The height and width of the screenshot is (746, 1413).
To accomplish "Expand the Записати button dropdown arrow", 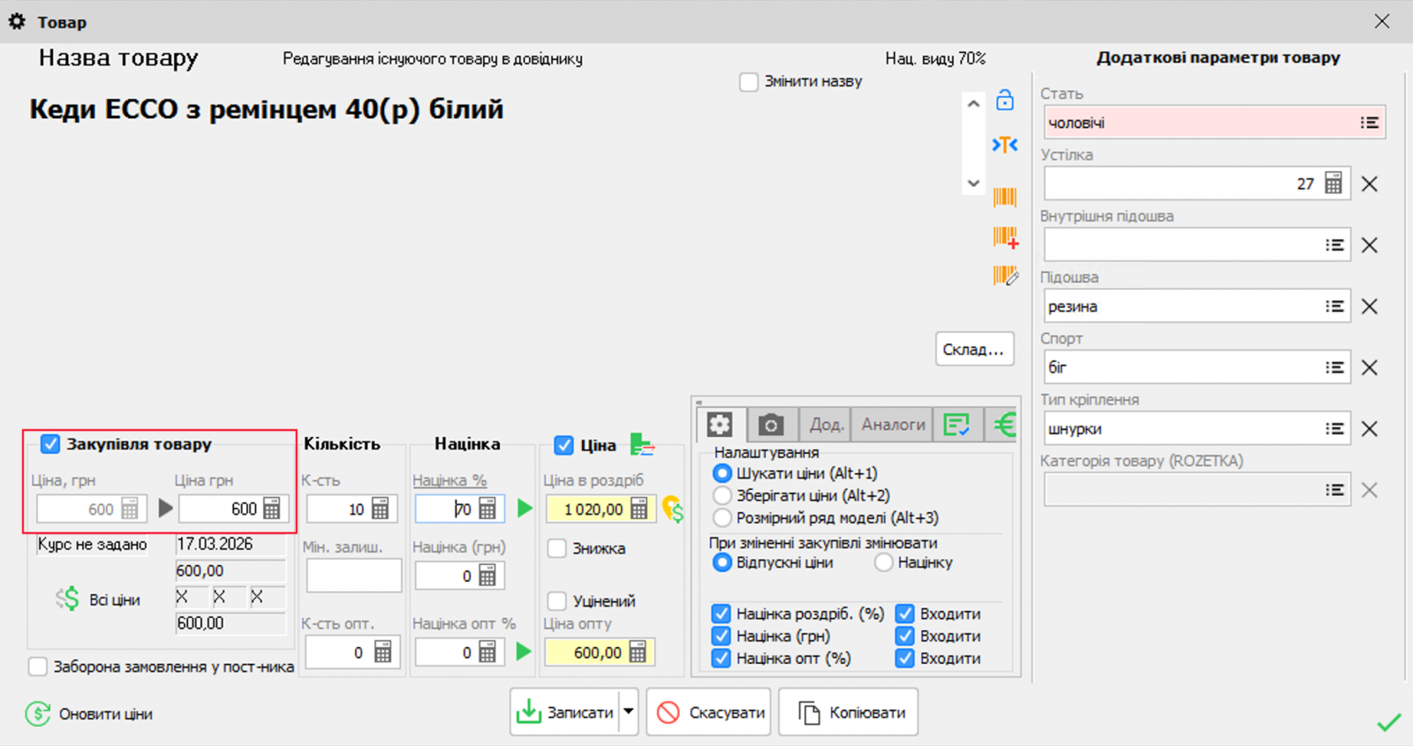I will pyautogui.click(x=629, y=712).
